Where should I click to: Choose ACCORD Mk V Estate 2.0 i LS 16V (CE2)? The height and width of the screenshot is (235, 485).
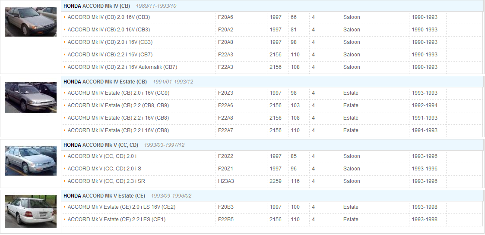click(121, 207)
